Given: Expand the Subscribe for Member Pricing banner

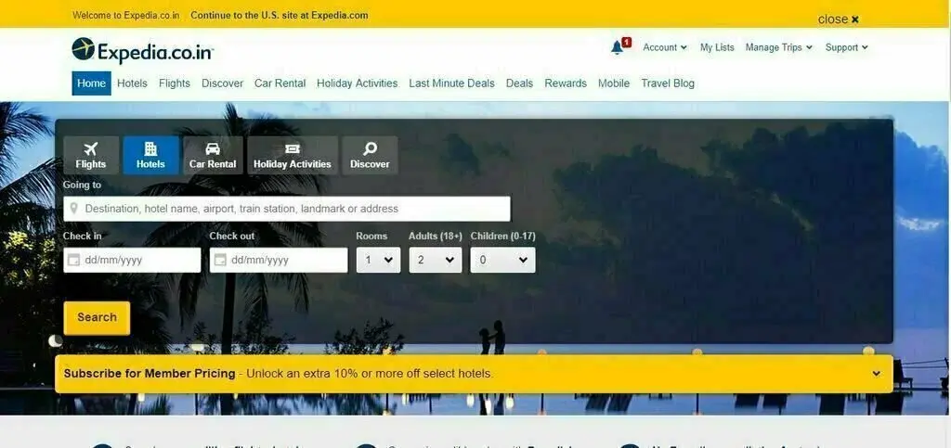Looking at the screenshot, I should coord(877,374).
